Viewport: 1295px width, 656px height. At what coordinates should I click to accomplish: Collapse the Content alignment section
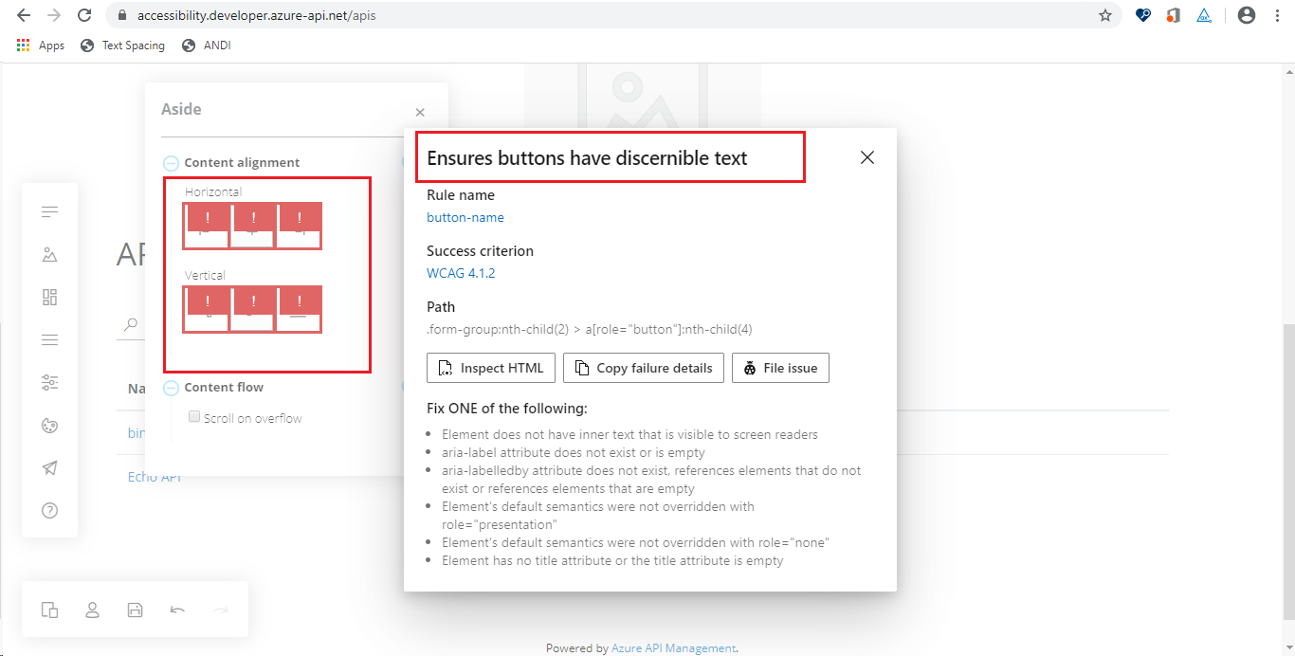pyautogui.click(x=172, y=161)
